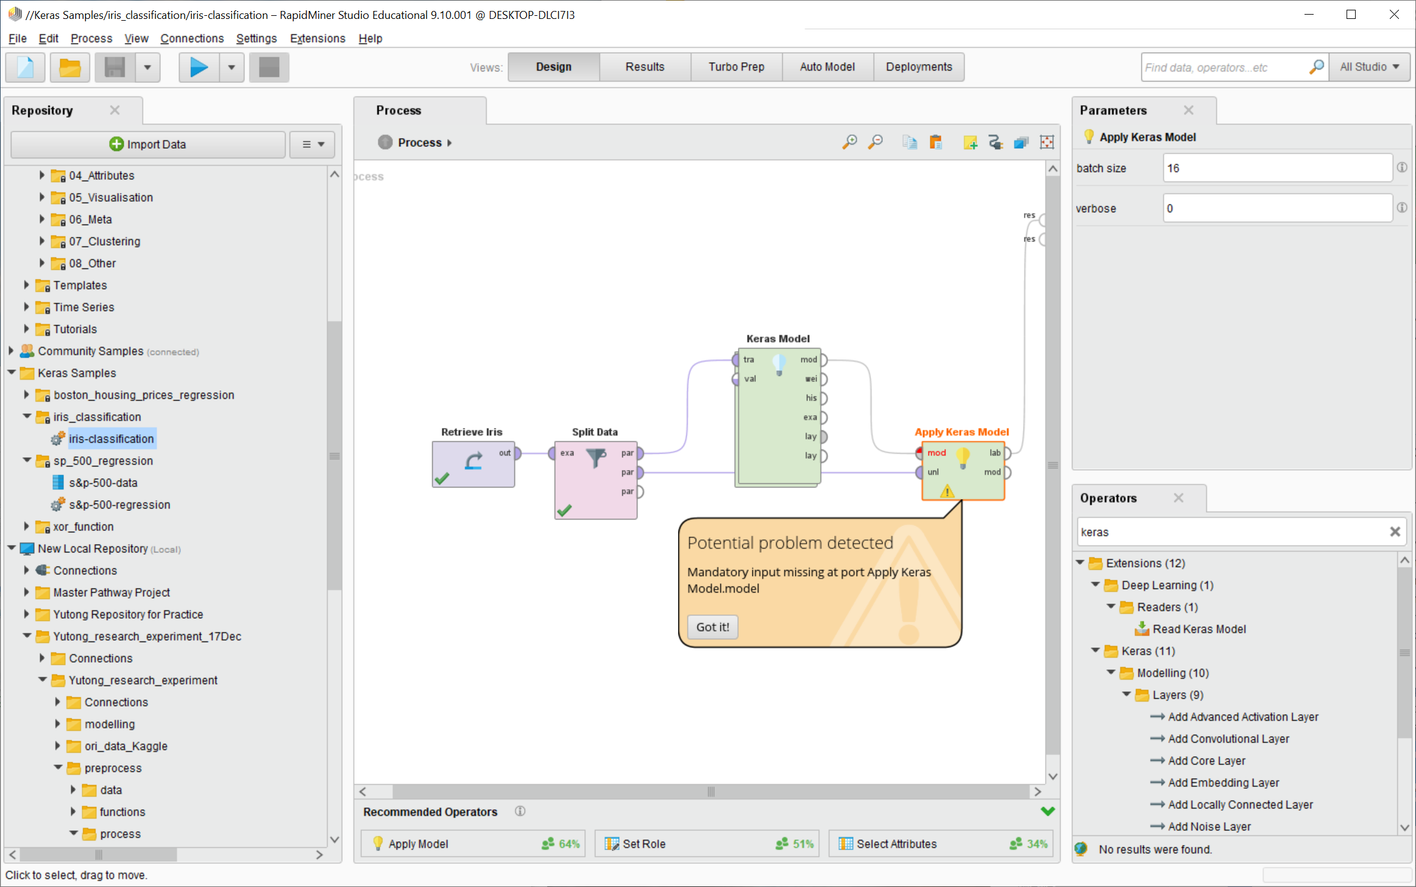Image resolution: width=1416 pixels, height=887 pixels.
Task: Select the Split Data operator
Action: tap(596, 480)
